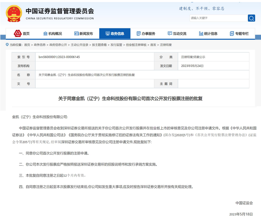261x222 pixels.
Task: Click item 三 about 12 month validity
Action: click(52, 175)
